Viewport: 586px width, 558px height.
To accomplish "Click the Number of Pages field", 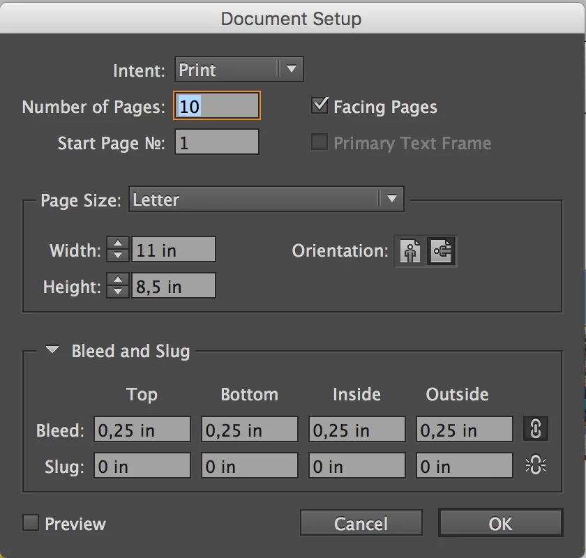I will (x=217, y=106).
